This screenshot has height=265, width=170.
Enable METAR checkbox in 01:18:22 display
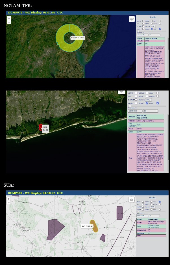pyautogui.click(x=143, y=202)
